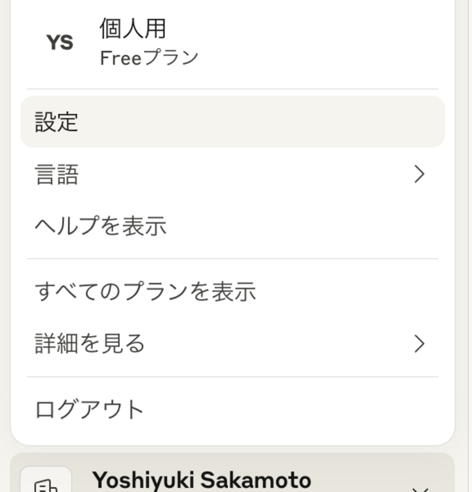The image size is (472, 492).
Task: Open the 言語 submenu item
Action: (57, 174)
